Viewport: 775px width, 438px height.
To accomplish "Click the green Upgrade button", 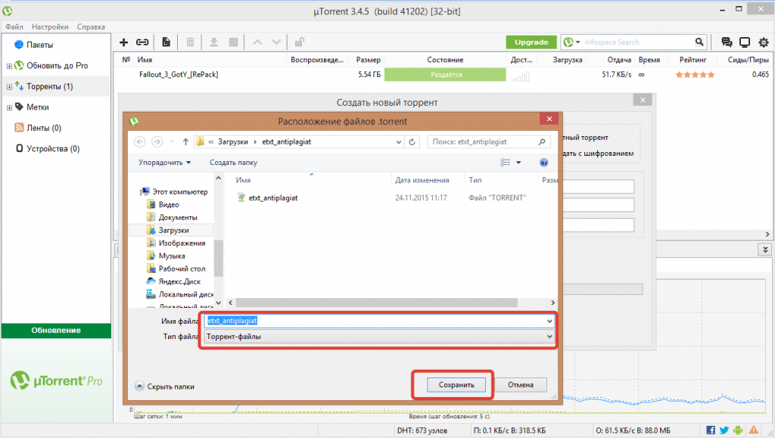I will (x=531, y=42).
